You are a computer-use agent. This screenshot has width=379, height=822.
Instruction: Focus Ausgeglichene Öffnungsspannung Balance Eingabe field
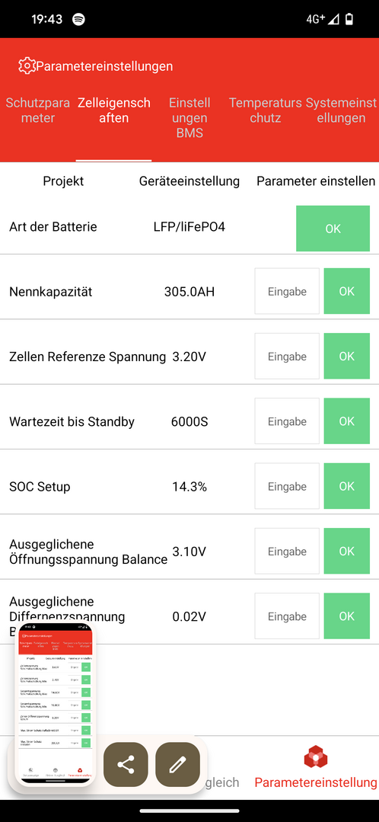pyautogui.click(x=287, y=552)
